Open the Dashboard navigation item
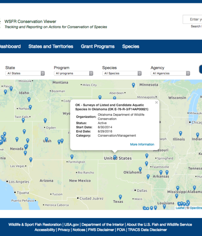 click(x=10, y=47)
